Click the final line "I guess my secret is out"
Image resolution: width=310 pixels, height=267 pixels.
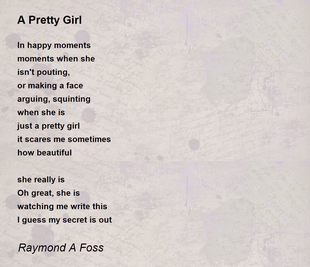65,220
